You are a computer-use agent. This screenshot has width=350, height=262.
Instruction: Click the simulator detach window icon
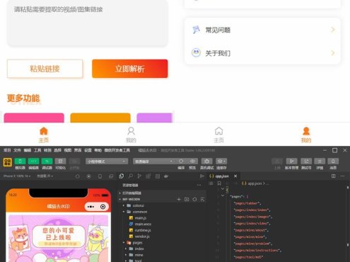tap(111, 176)
